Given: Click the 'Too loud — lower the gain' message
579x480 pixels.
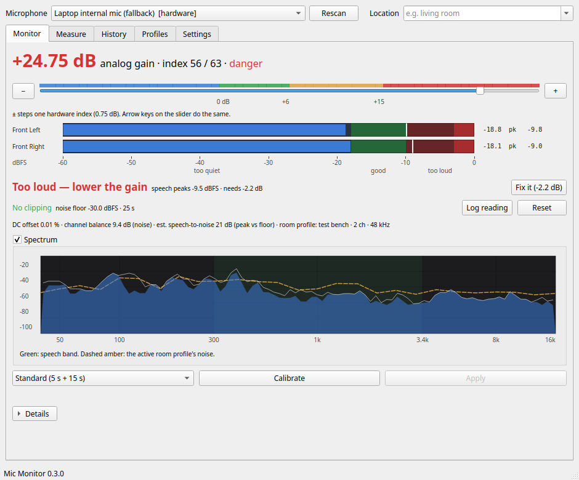Looking at the screenshot, I should coord(79,187).
